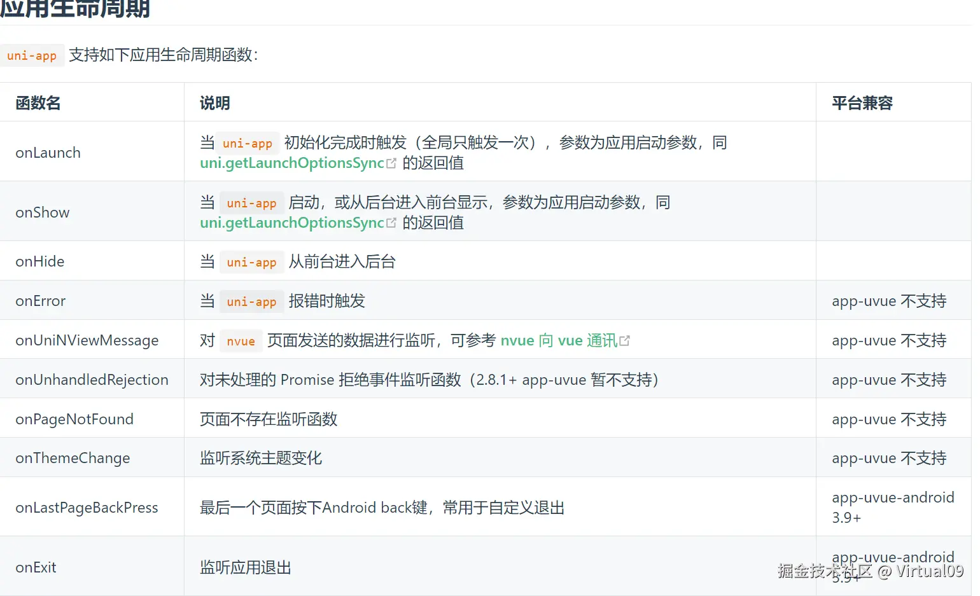Click the description '监听系统主题变化'
This screenshot has width=980, height=596.
pos(261,458)
